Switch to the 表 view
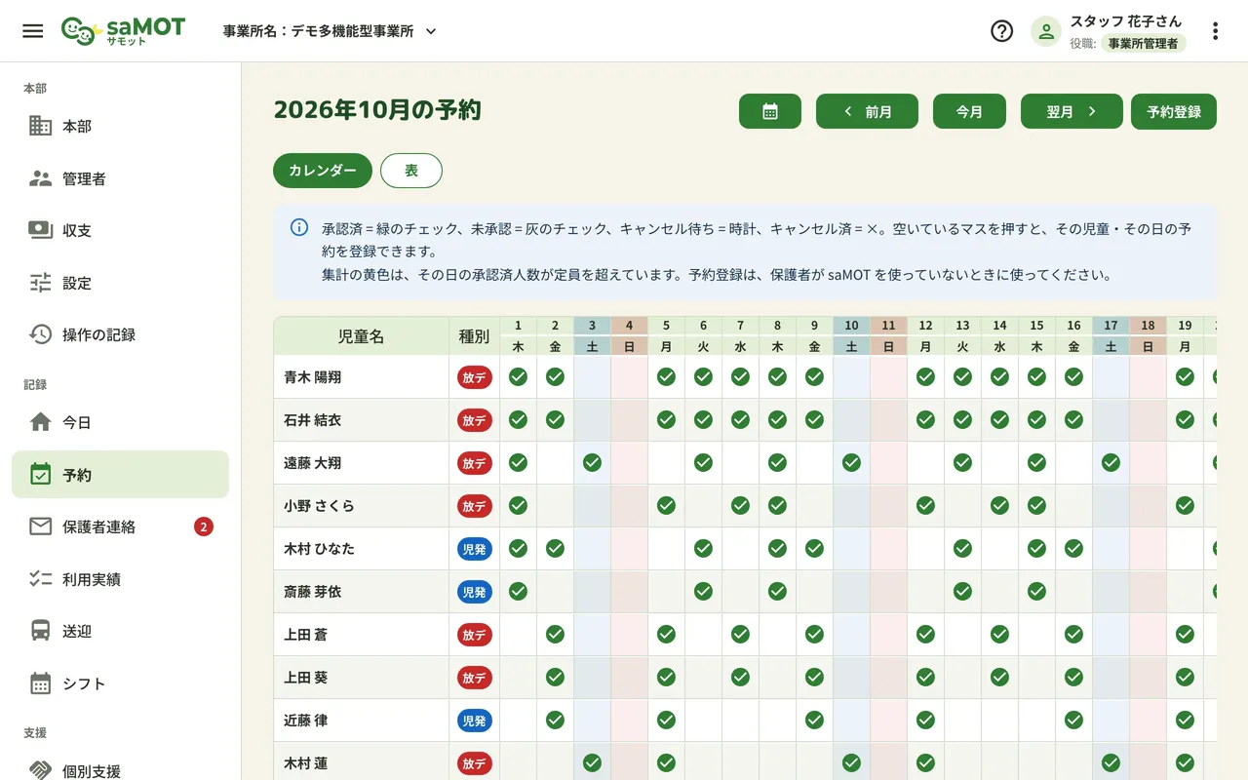 tap(411, 171)
